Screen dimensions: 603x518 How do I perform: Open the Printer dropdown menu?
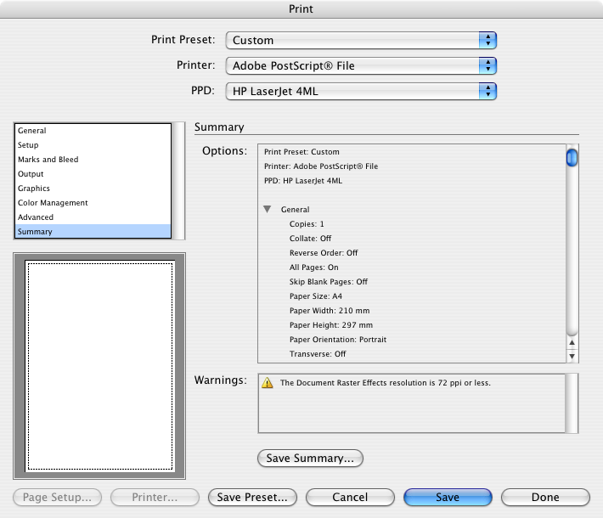pos(360,65)
